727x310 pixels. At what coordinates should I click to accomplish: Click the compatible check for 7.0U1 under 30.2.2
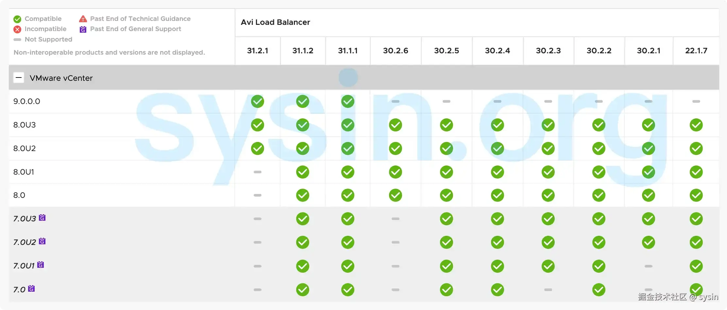[599, 266]
